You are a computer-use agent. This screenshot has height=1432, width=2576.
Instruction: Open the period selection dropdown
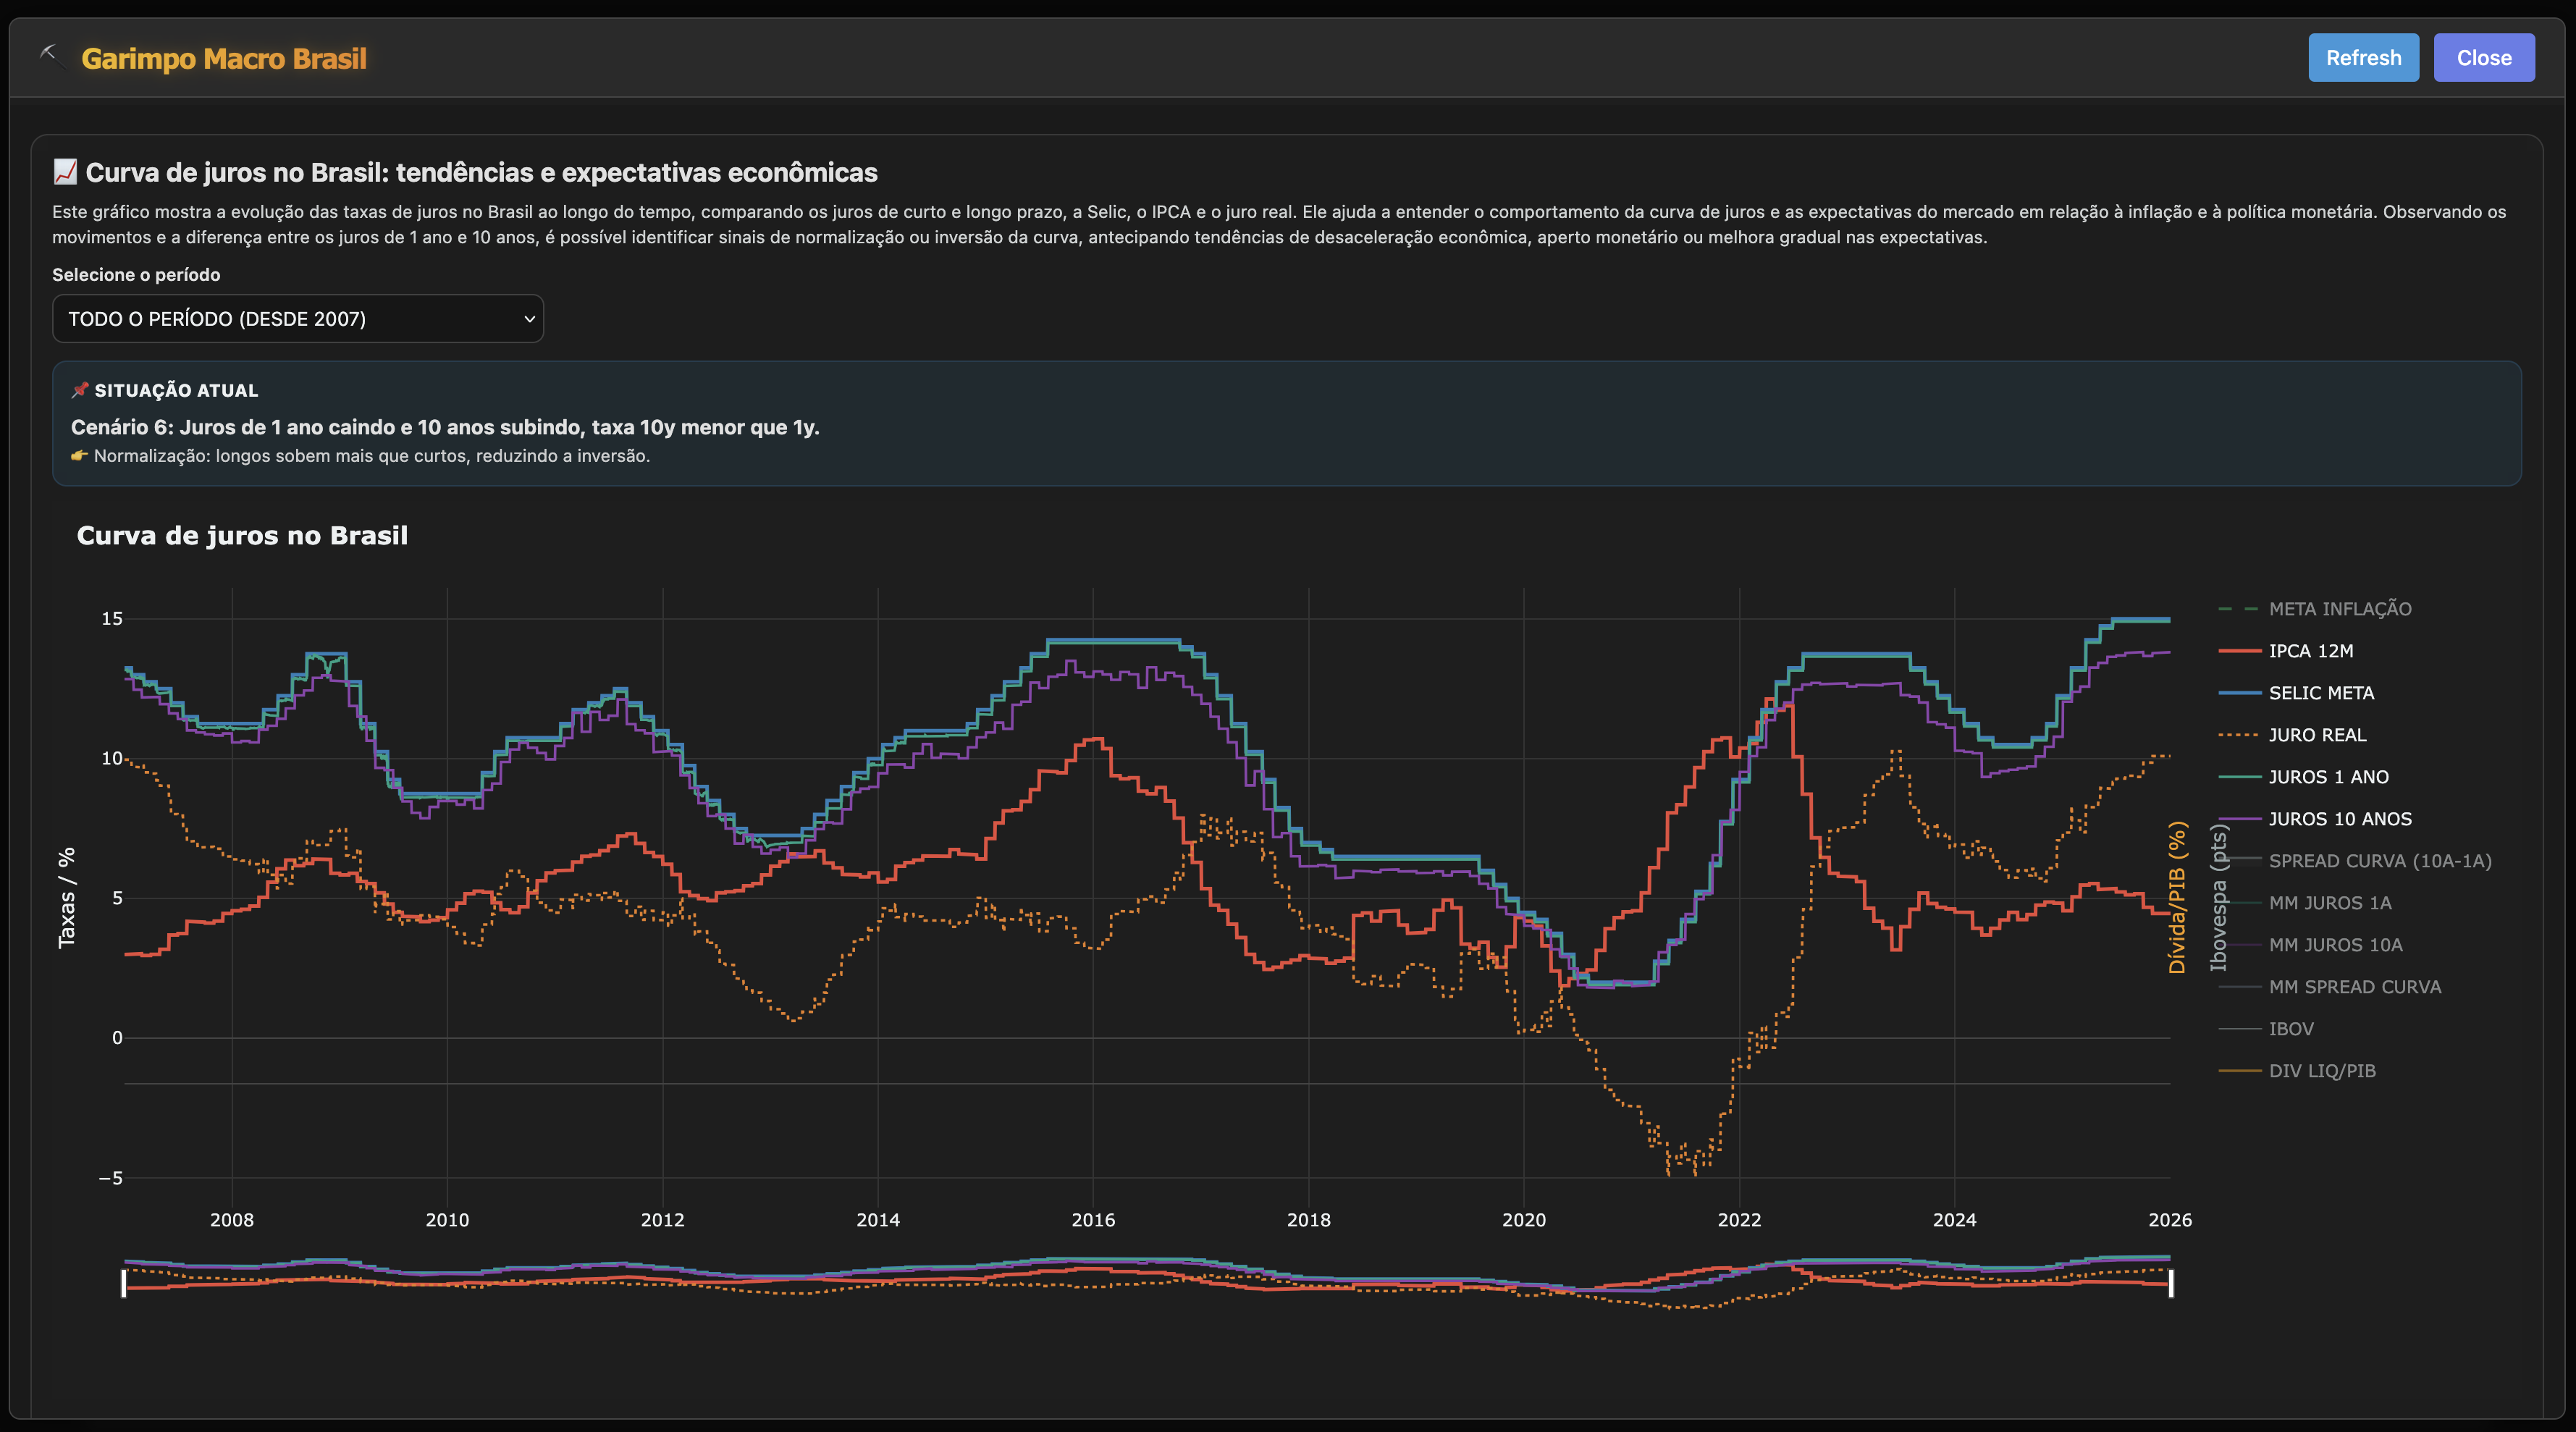tap(297, 319)
